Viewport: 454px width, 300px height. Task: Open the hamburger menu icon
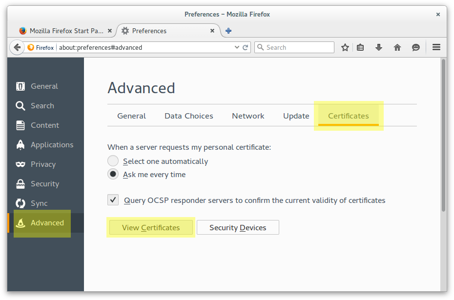(436, 47)
